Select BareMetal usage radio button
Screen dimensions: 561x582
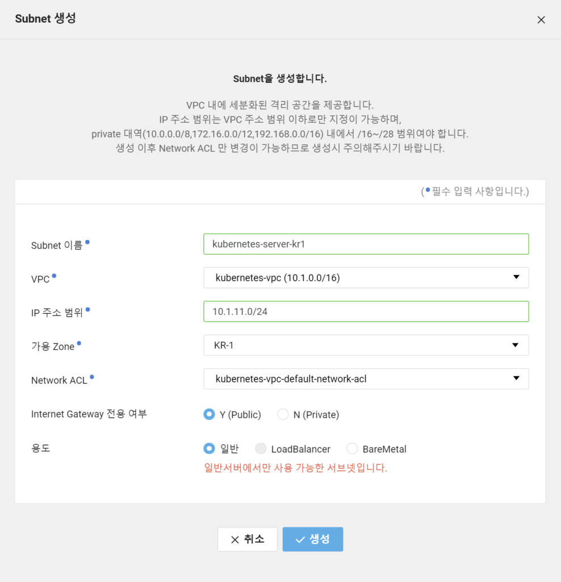pos(352,448)
